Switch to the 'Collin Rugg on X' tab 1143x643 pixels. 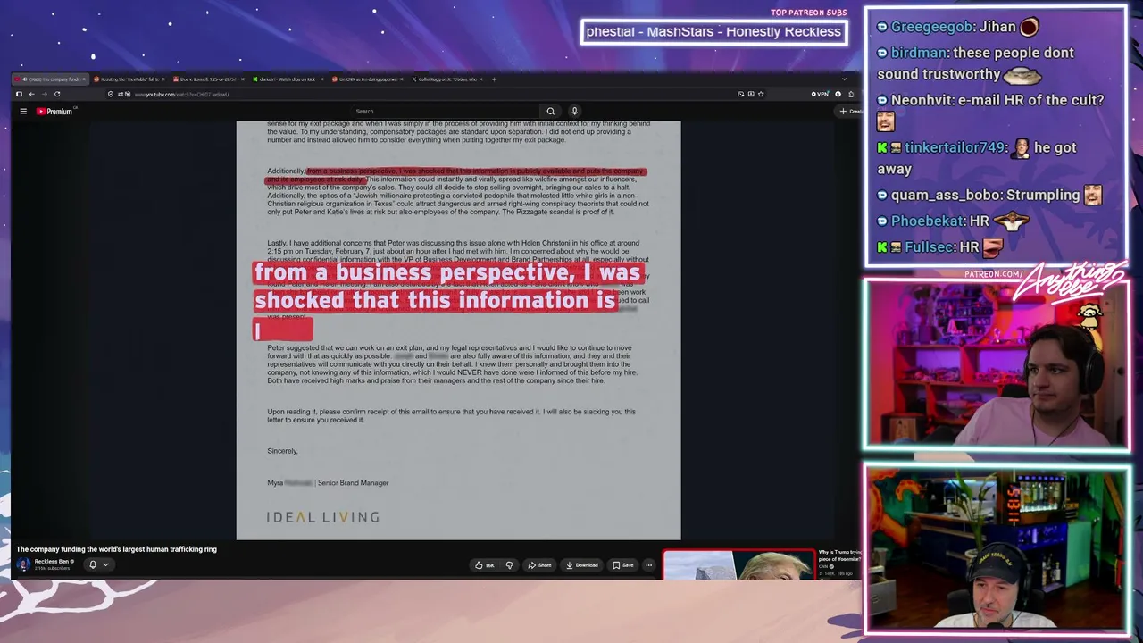tap(446, 79)
